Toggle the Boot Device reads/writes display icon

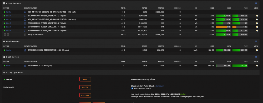tap(256, 57)
